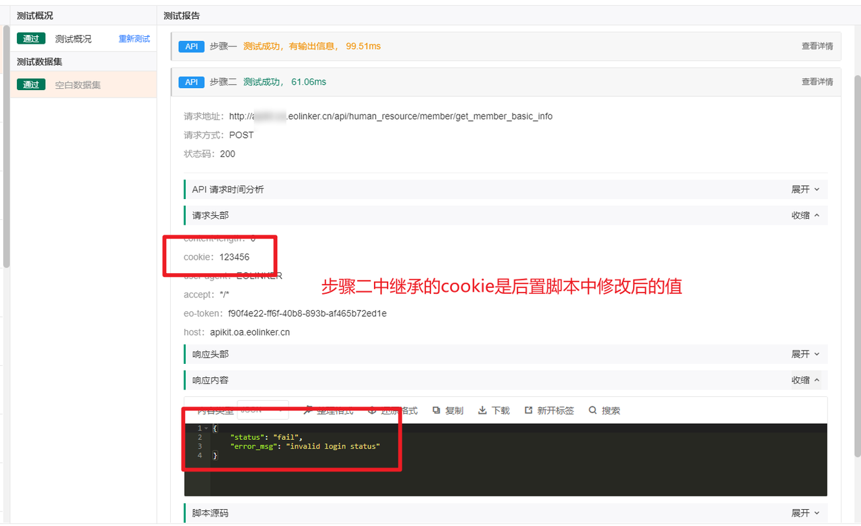
Task: Click the 还原格式 button
Action: tap(393, 410)
